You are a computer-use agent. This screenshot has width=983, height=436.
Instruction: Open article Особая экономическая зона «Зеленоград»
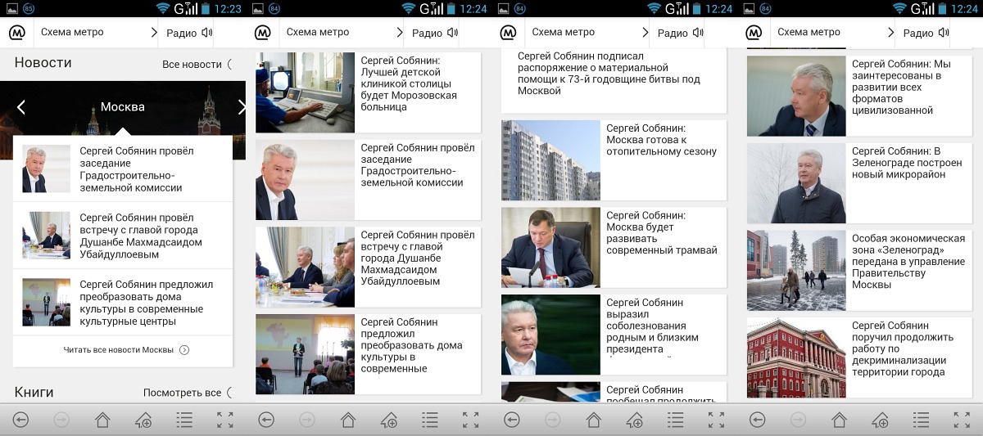(859, 270)
